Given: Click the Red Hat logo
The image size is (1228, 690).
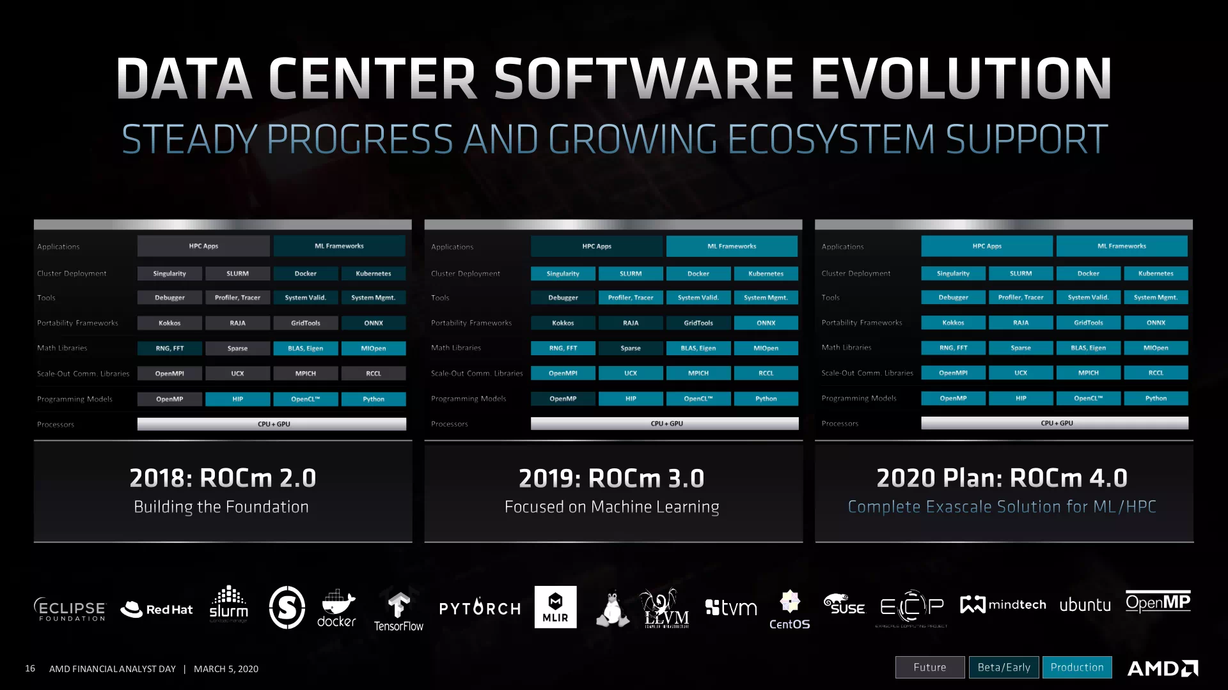Looking at the screenshot, I should pos(157,609).
